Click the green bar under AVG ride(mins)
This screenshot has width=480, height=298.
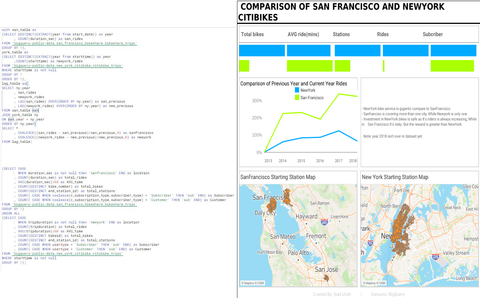(310, 66)
